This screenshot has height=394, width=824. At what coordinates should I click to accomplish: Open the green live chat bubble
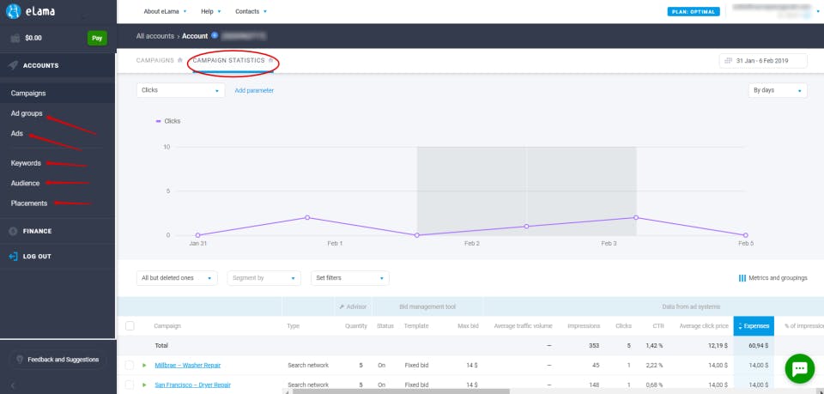tap(799, 368)
